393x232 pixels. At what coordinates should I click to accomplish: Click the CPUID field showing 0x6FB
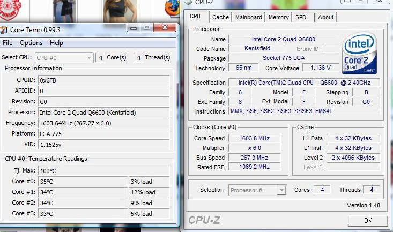tap(104, 80)
